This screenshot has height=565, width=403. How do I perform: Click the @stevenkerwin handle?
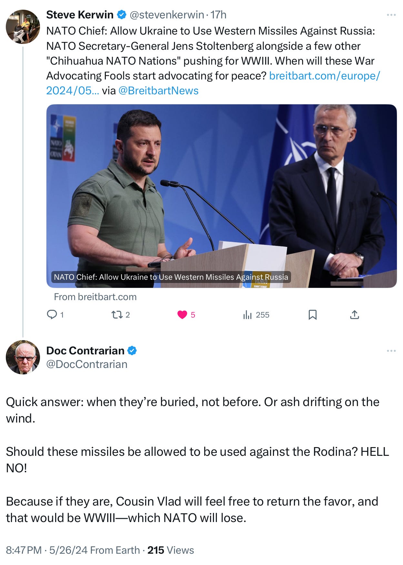167,15
